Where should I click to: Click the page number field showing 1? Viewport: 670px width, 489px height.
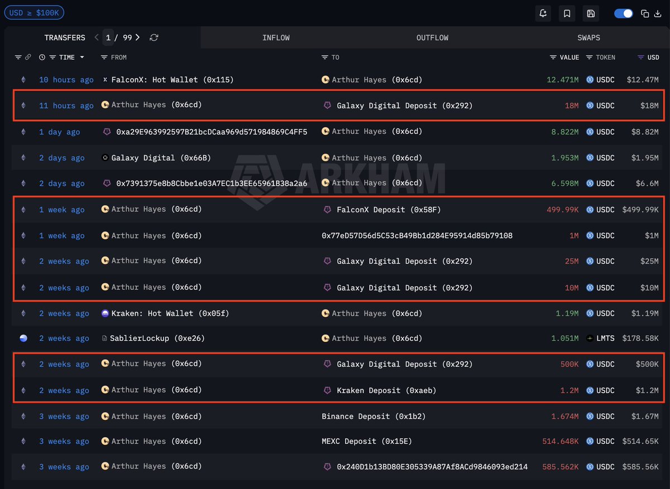click(108, 37)
